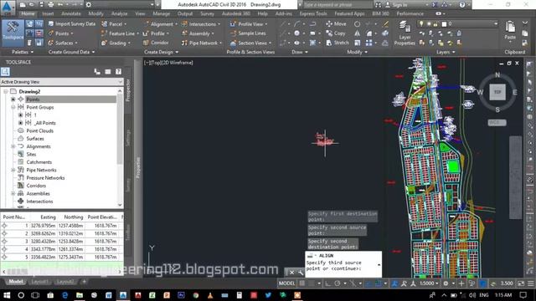The image size is (536, 301).
Task: Toggle MODEL space button in status bar
Action: click(286, 283)
